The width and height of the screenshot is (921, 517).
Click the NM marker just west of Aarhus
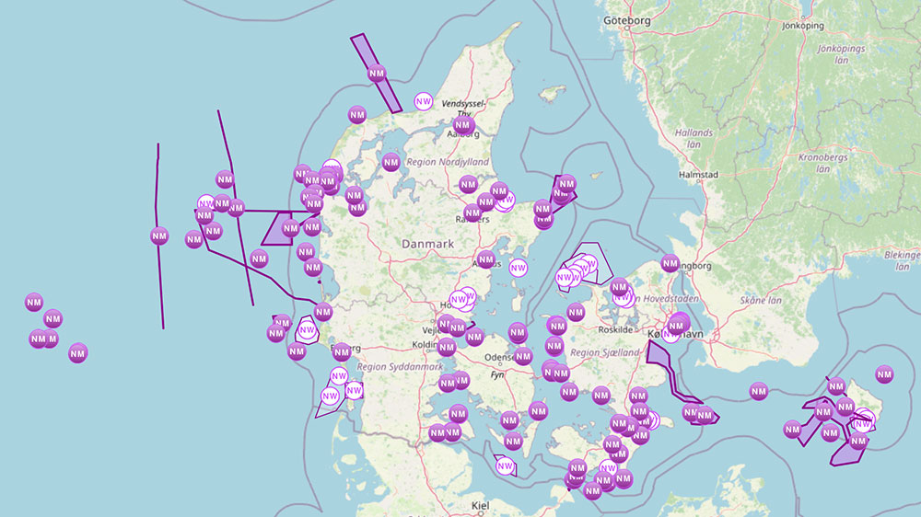[x=486, y=259]
